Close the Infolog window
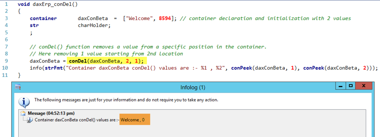This screenshot has width=380, height=137. [x=364, y=86]
